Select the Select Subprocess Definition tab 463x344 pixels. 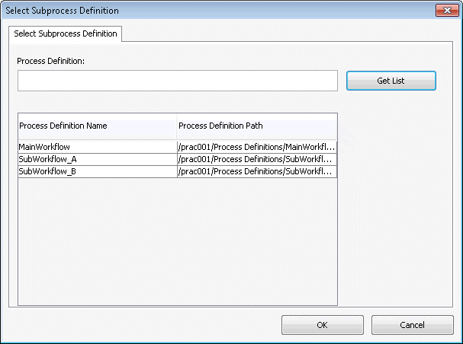tap(66, 33)
